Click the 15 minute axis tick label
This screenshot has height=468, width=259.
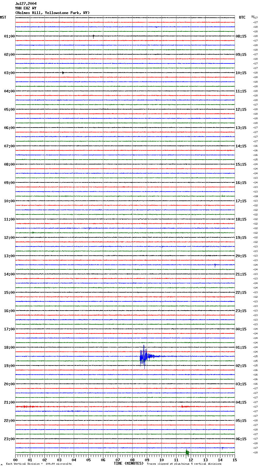[x=235, y=460]
